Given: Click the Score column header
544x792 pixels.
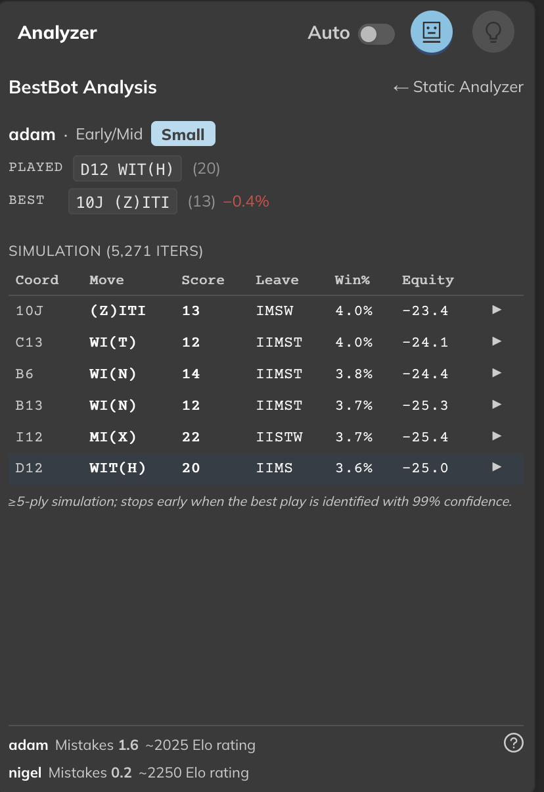Looking at the screenshot, I should pos(202,280).
